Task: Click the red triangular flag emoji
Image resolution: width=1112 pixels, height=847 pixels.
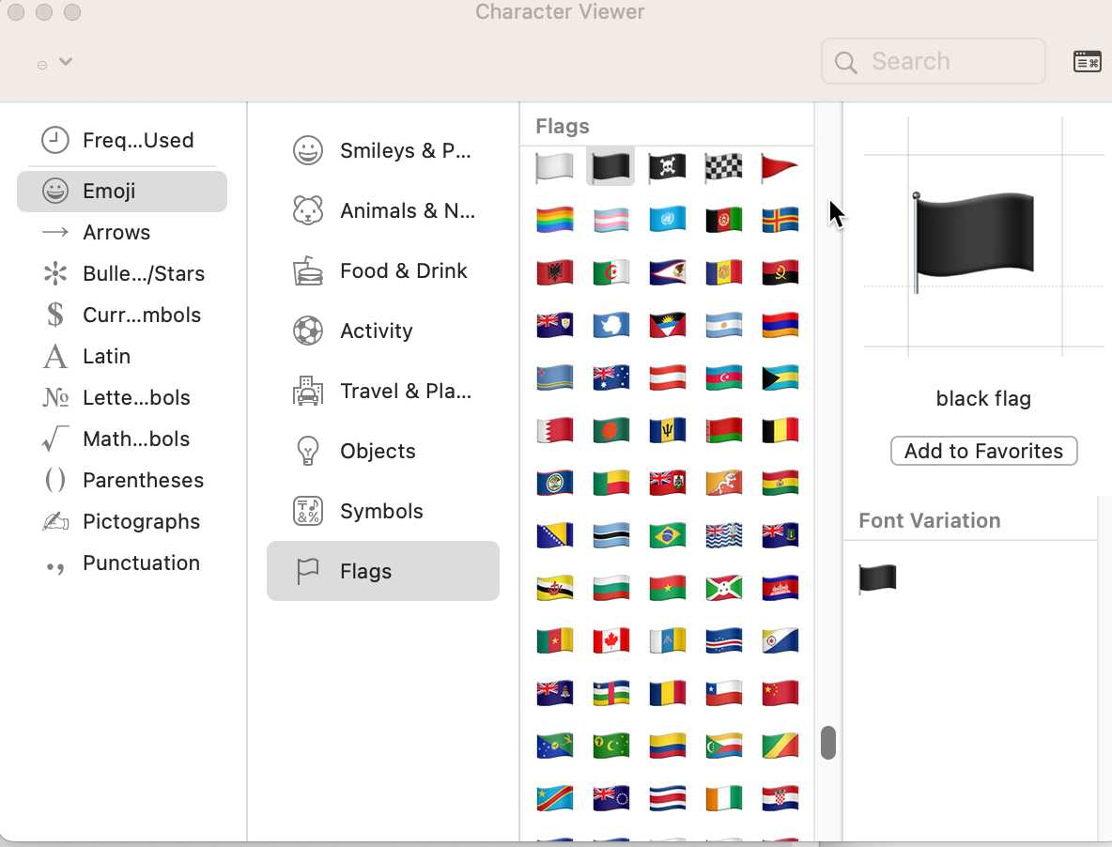Action: click(x=780, y=167)
